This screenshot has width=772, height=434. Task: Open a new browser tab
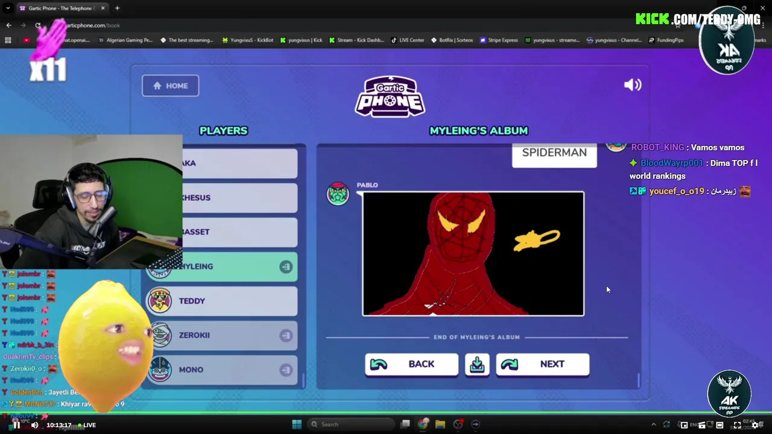tap(117, 8)
